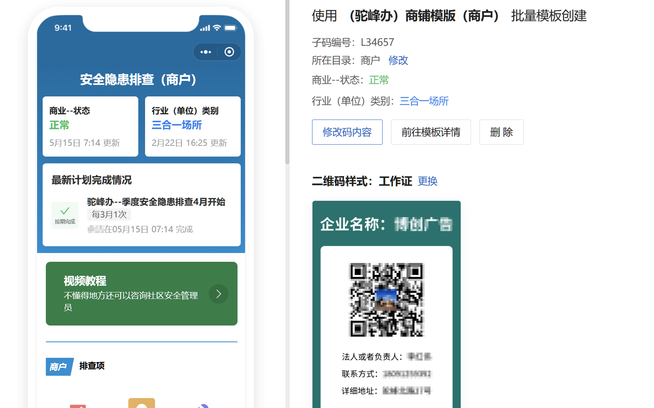Screen dimensions: 654x408
Task: Click the 正常 status value in details panel
Action: point(379,80)
